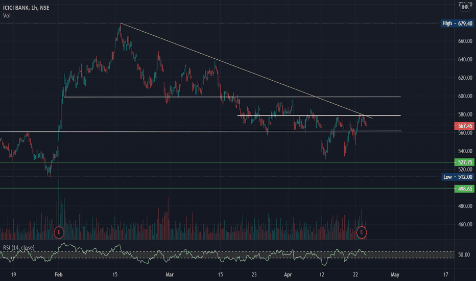Click the 22 date label on the time axis
Viewport: 476px width, 281px height.
point(355,275)
